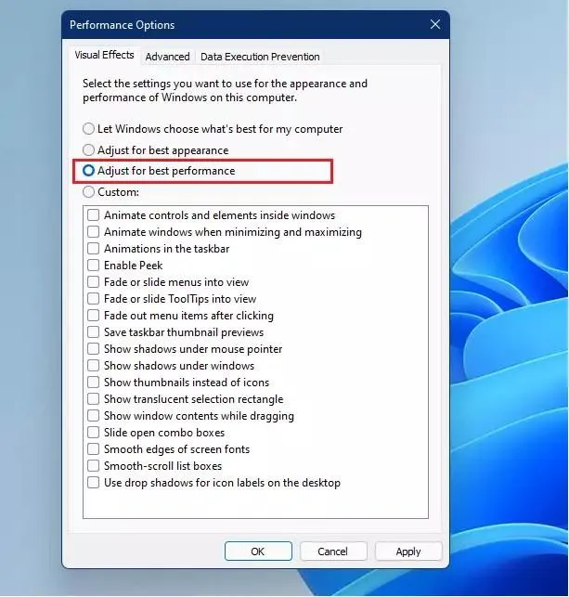
Task: Check Show window contents while dragging
Action: coord(93,416)
